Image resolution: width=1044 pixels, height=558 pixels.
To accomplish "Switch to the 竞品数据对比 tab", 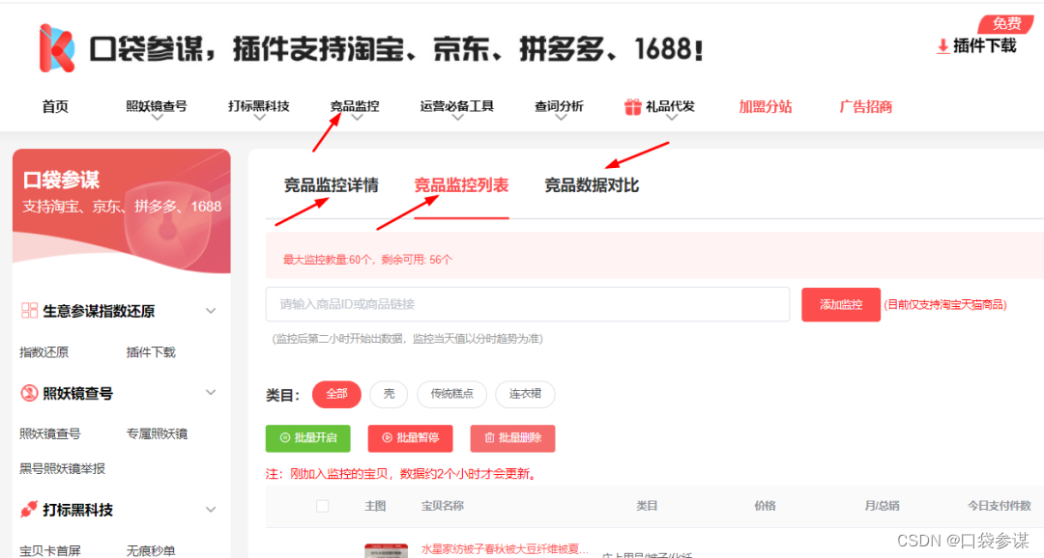I will (592, 185).
